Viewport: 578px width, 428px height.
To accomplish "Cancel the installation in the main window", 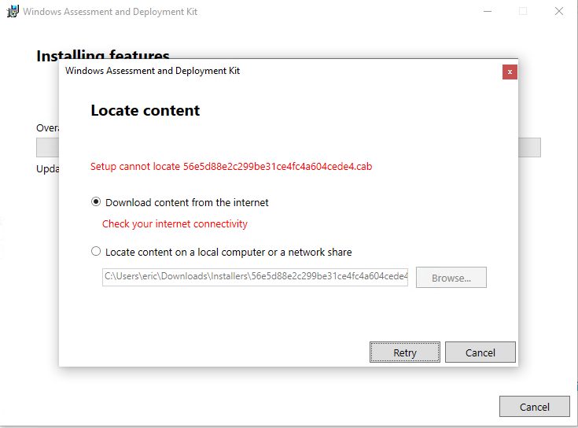I will click(x=535, y=407).
